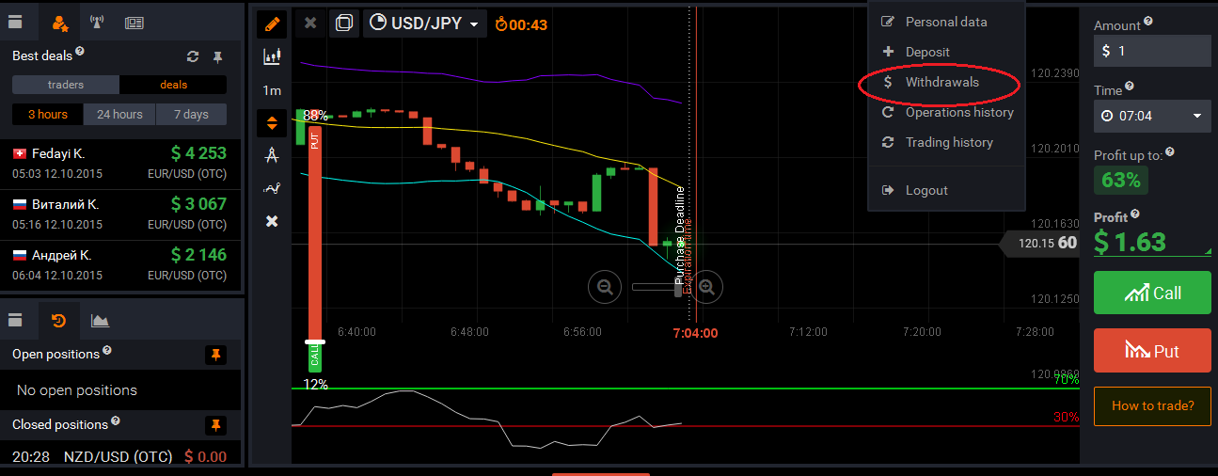Pin the Open positions panel

(216, 355)
